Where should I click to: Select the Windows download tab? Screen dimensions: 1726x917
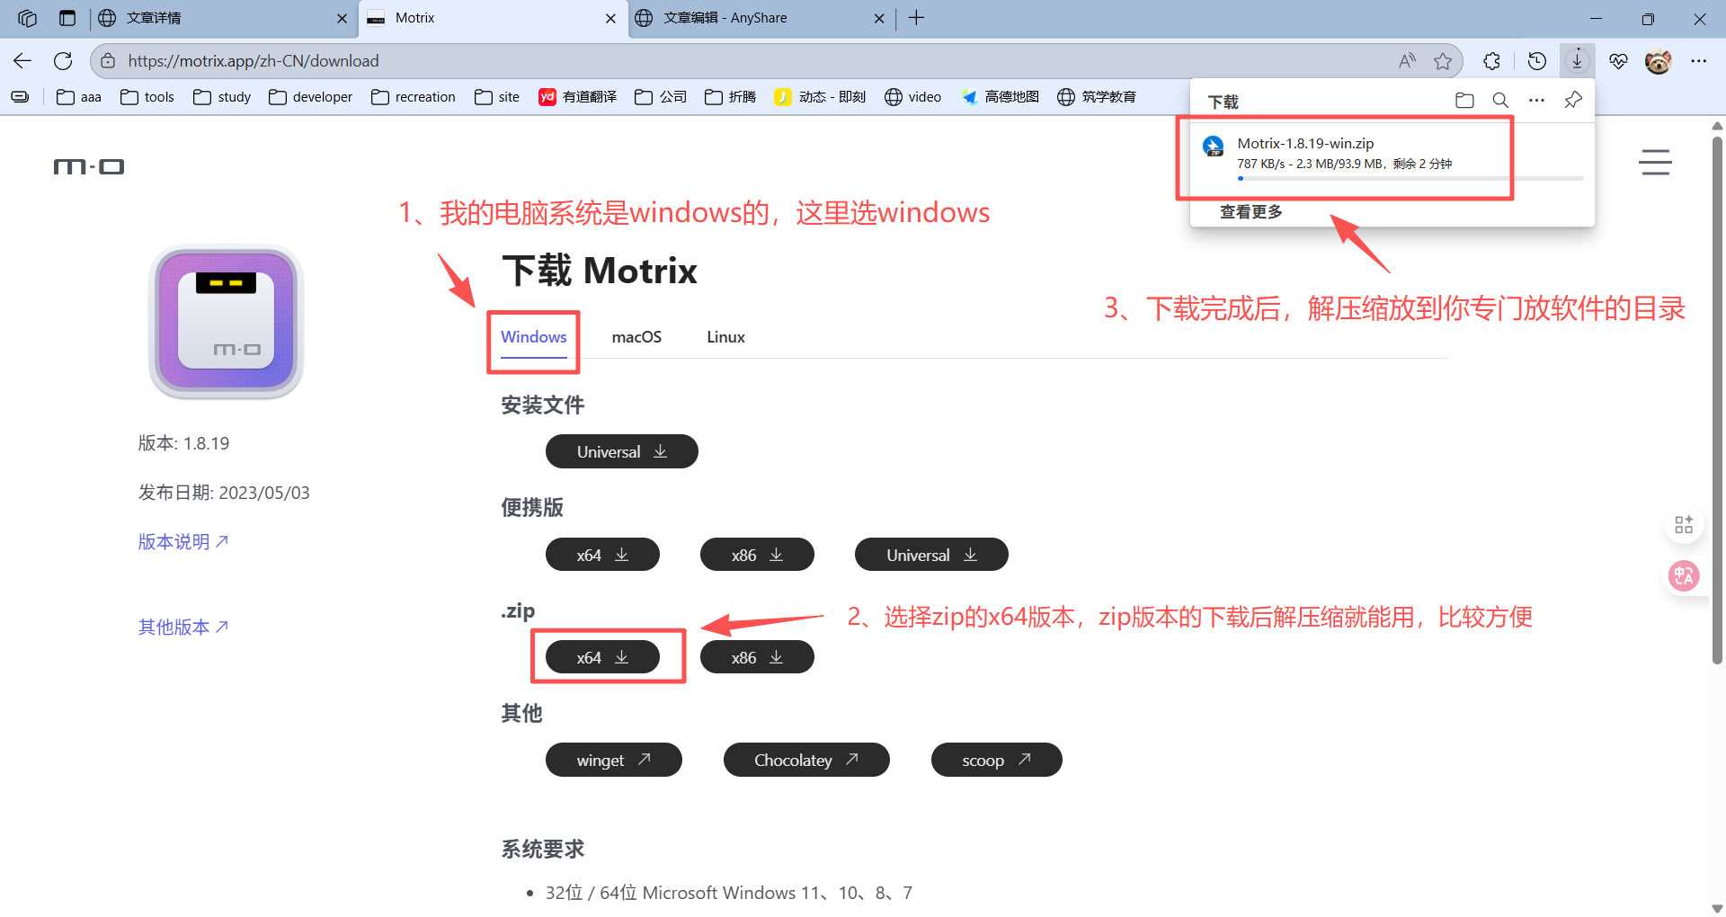(533, 337)
